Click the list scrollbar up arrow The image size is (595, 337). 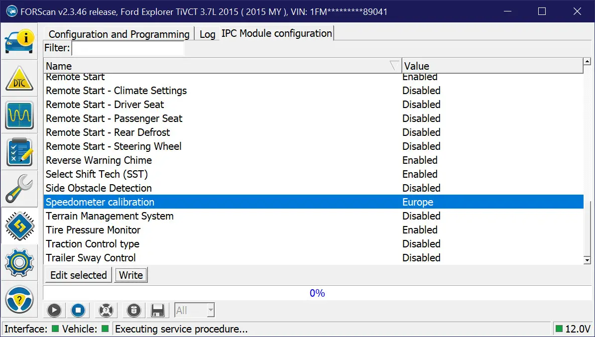point(588,62)
